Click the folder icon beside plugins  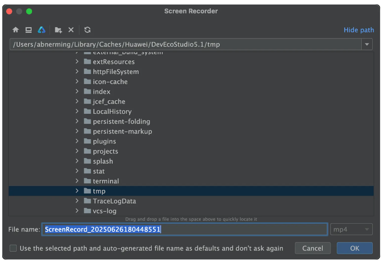[x=87, y=141]
